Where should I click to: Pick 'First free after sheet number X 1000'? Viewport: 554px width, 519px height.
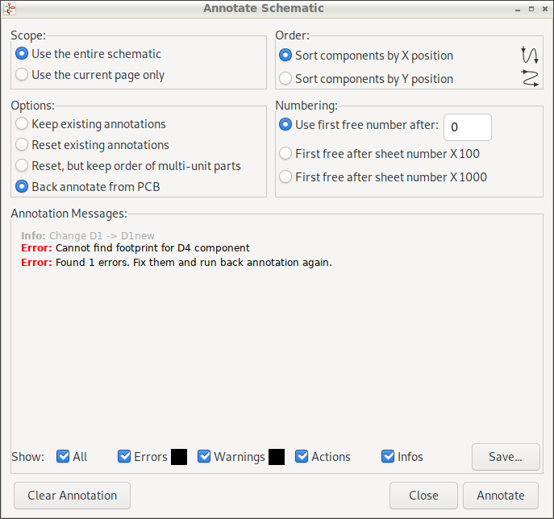coord(285,177)
